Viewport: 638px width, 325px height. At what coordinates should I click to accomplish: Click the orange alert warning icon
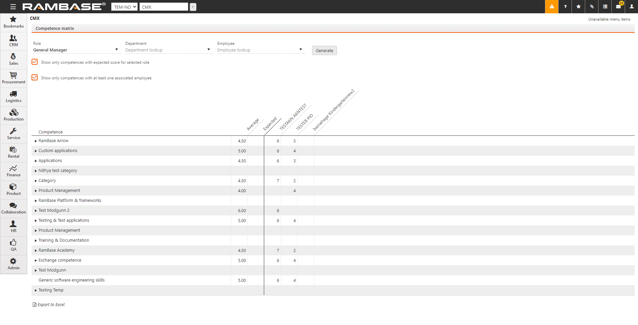pos(552,7)
